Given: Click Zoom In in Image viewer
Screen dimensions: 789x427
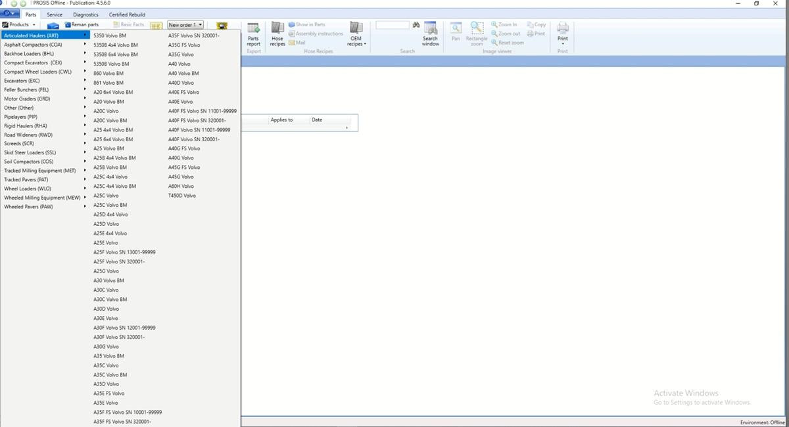Looking at the screenshot, I should (504, 25).
